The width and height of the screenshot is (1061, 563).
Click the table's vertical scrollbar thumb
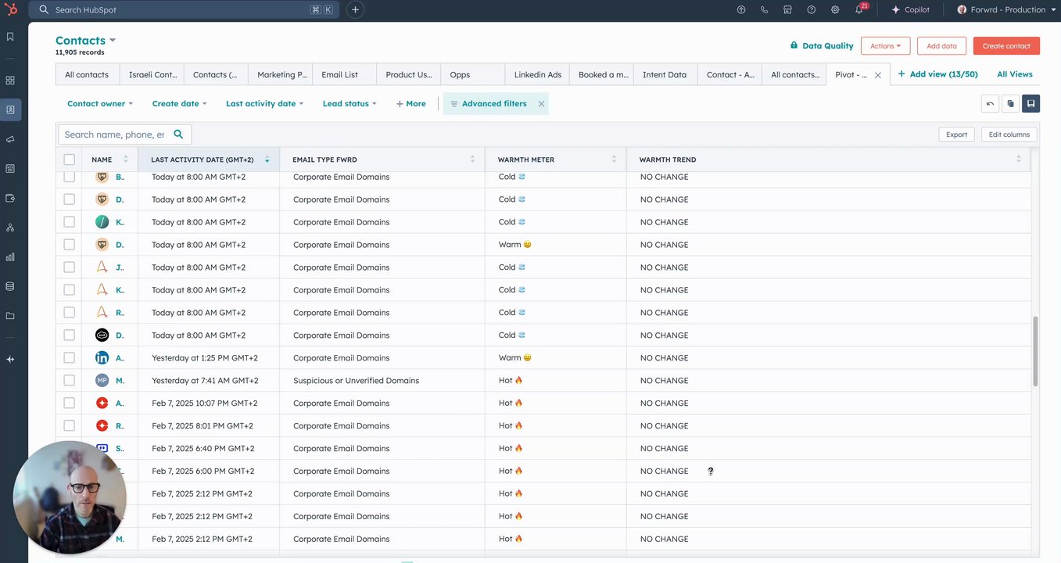coord(1035,351)
